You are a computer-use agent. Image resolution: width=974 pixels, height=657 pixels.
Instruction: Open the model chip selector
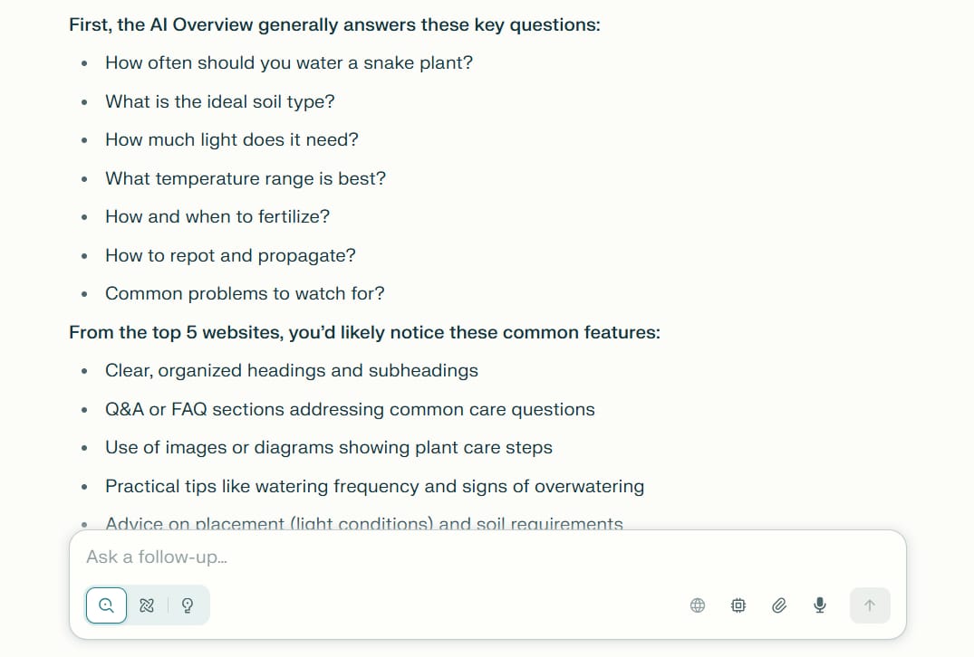[x=738, y=605]
